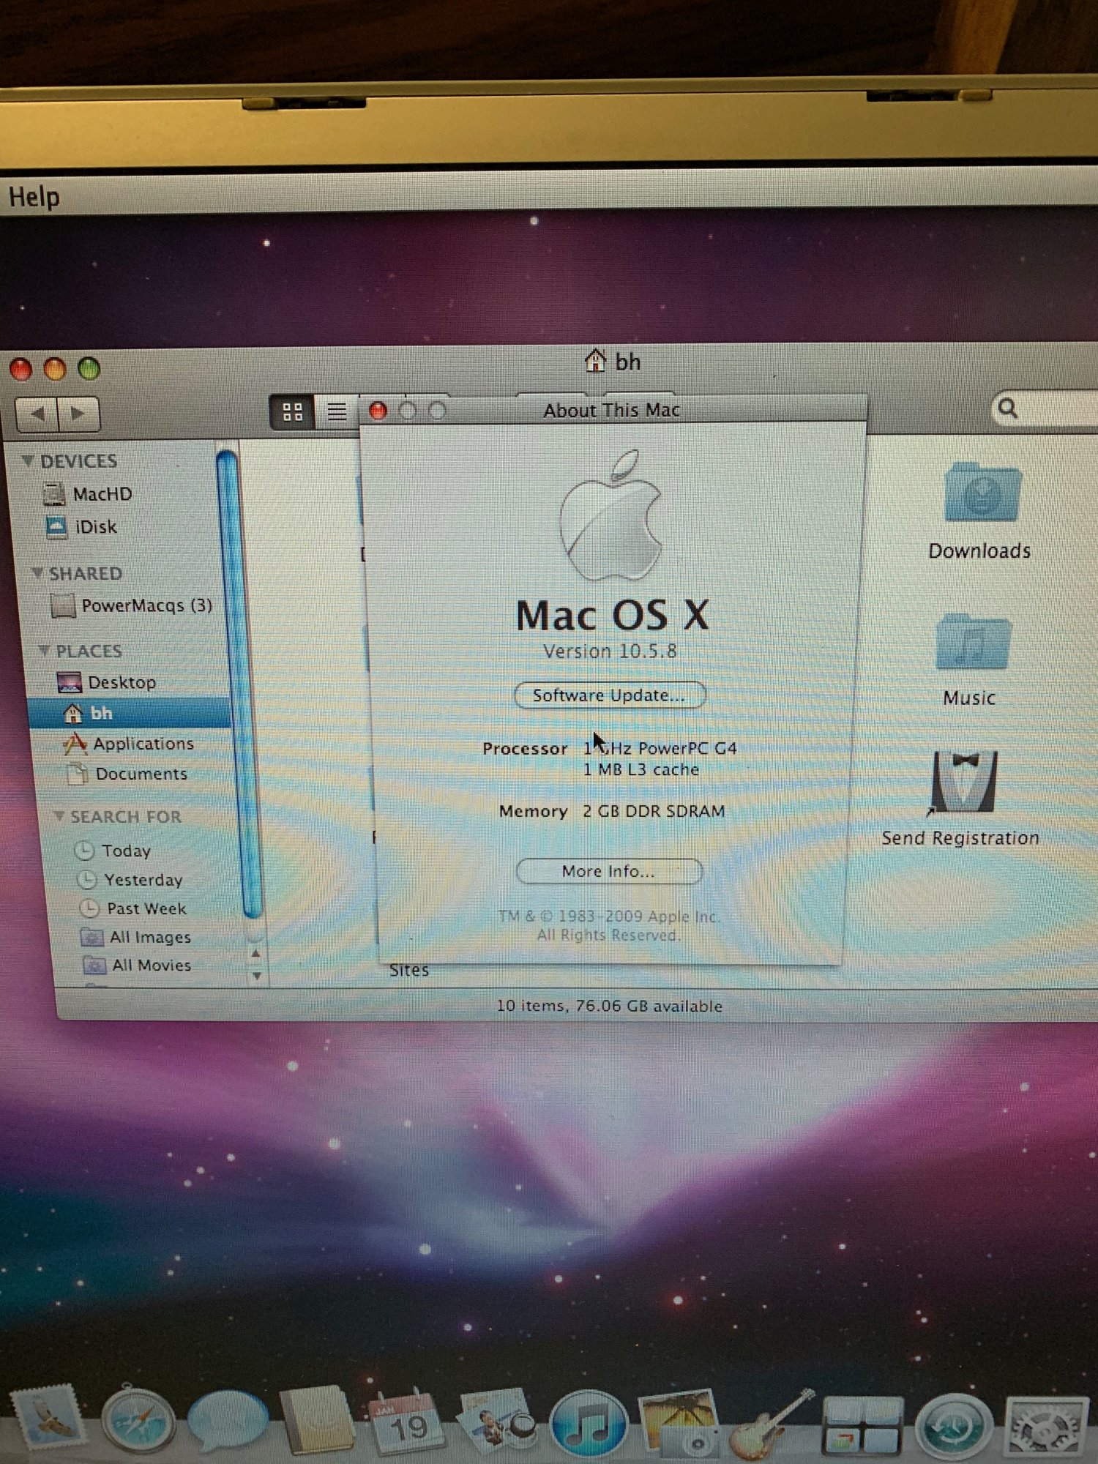Open Applications in sidebar
The width and height of the screenshot is (1098, 1464).
130,744
